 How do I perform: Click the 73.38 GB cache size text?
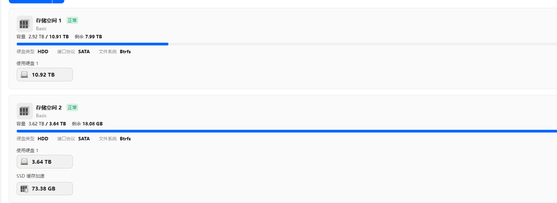(44, 189)
